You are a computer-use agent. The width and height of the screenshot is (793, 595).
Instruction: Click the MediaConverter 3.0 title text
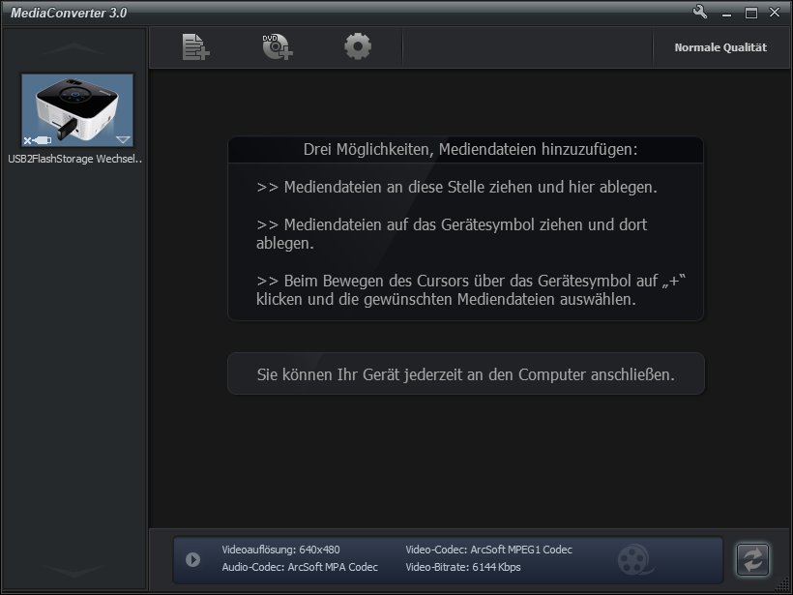(x=69, y=13)
